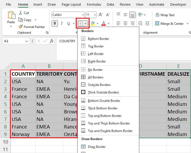Choose Bottom Border from Borders menu

[x=108, y=39]
